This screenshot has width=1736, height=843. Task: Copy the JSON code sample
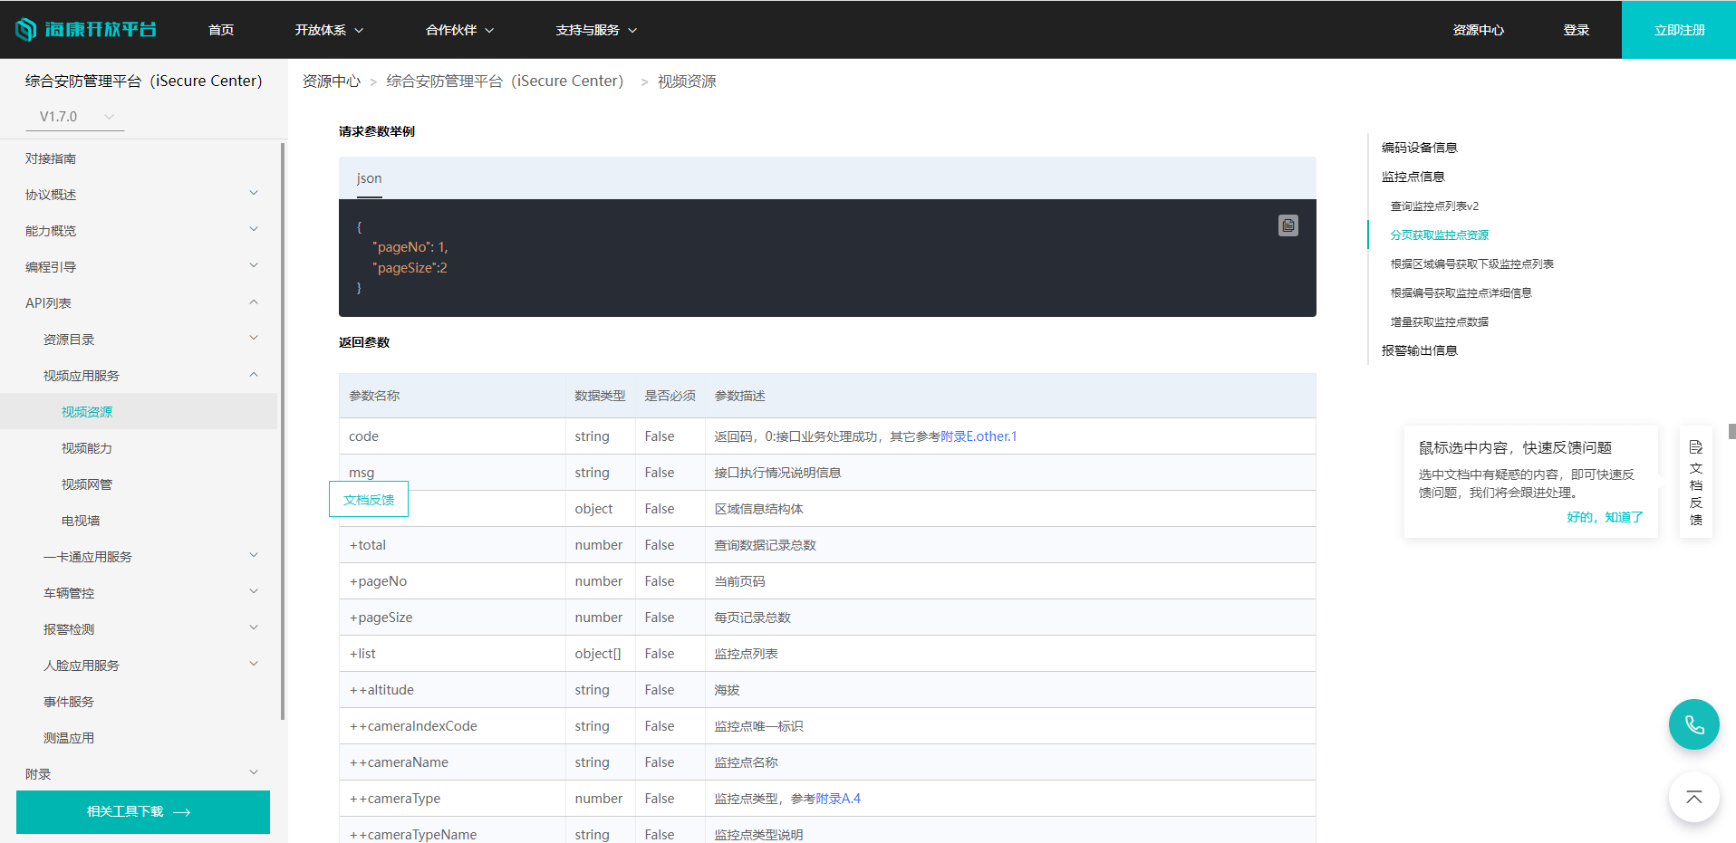[x=1288, y=225]
